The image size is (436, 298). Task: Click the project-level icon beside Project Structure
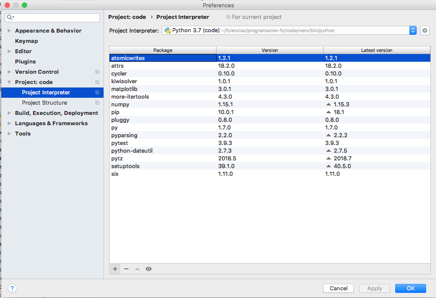97,102
